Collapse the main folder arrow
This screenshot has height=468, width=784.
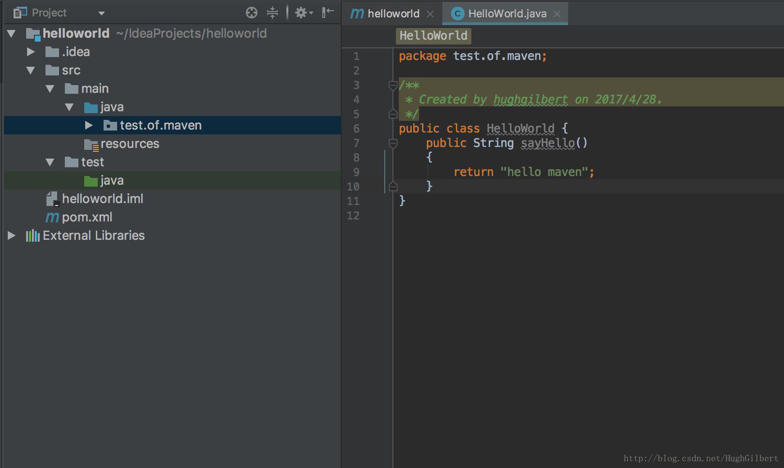click(x=50, y=88)
